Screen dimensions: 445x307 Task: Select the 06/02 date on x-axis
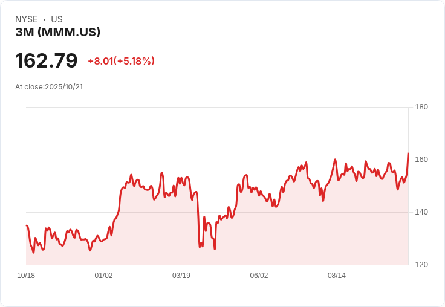click(259, 276)
